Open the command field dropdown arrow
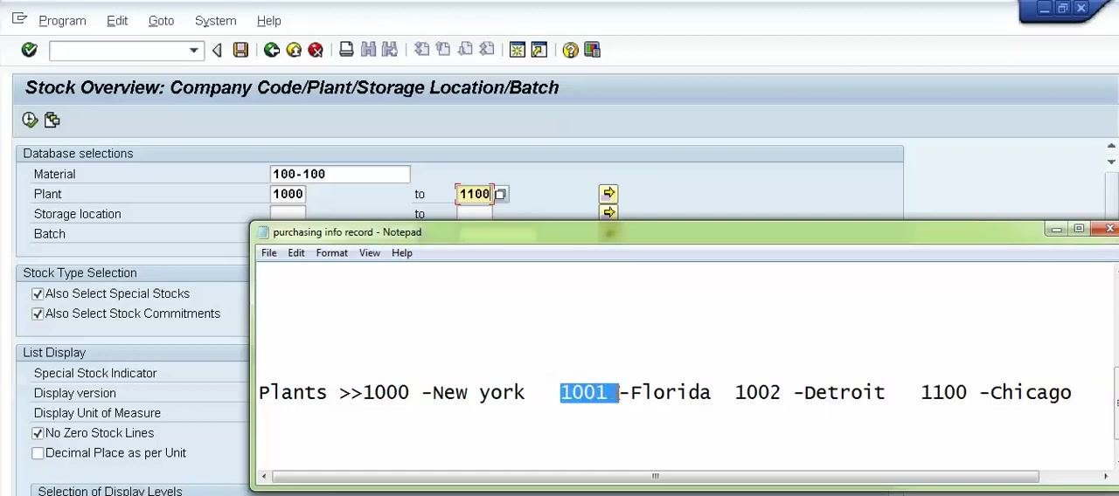 tap(194, 51)
